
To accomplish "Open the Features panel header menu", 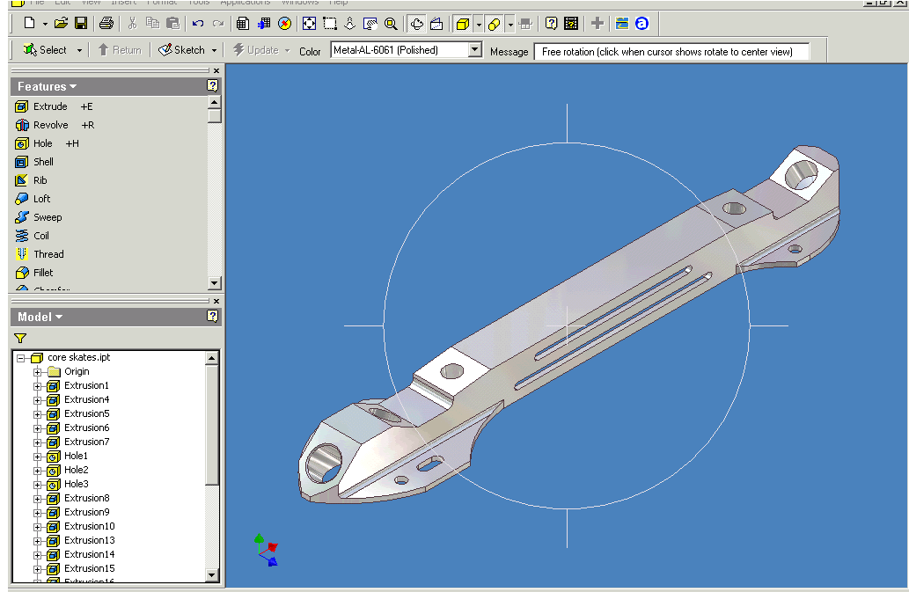I will pos(47,86).
